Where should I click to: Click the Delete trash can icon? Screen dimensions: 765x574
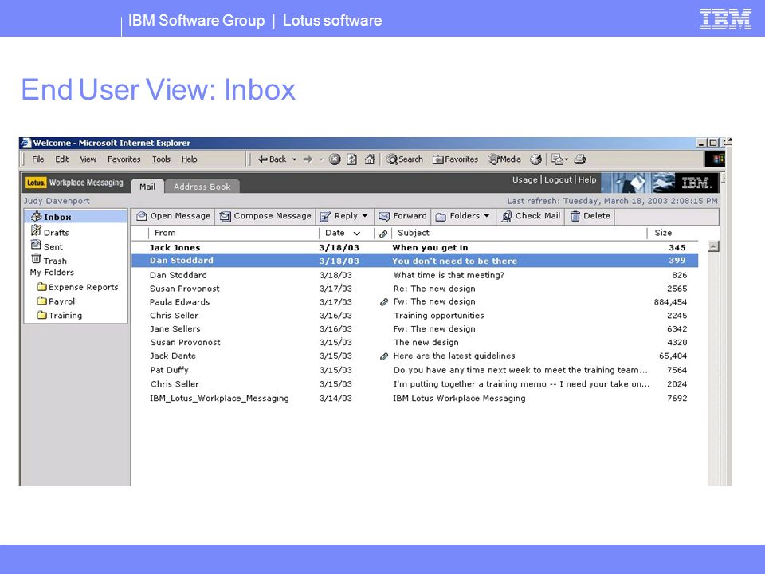[575, 216]
